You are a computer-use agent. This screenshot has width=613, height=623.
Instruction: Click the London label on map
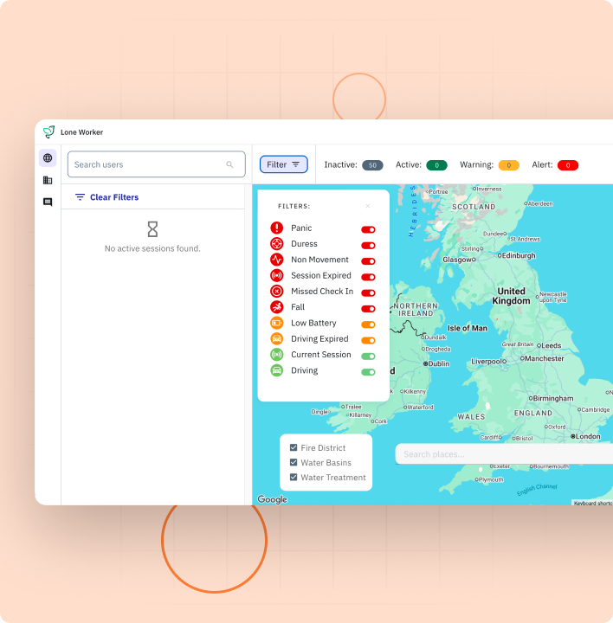coord(588,436)
